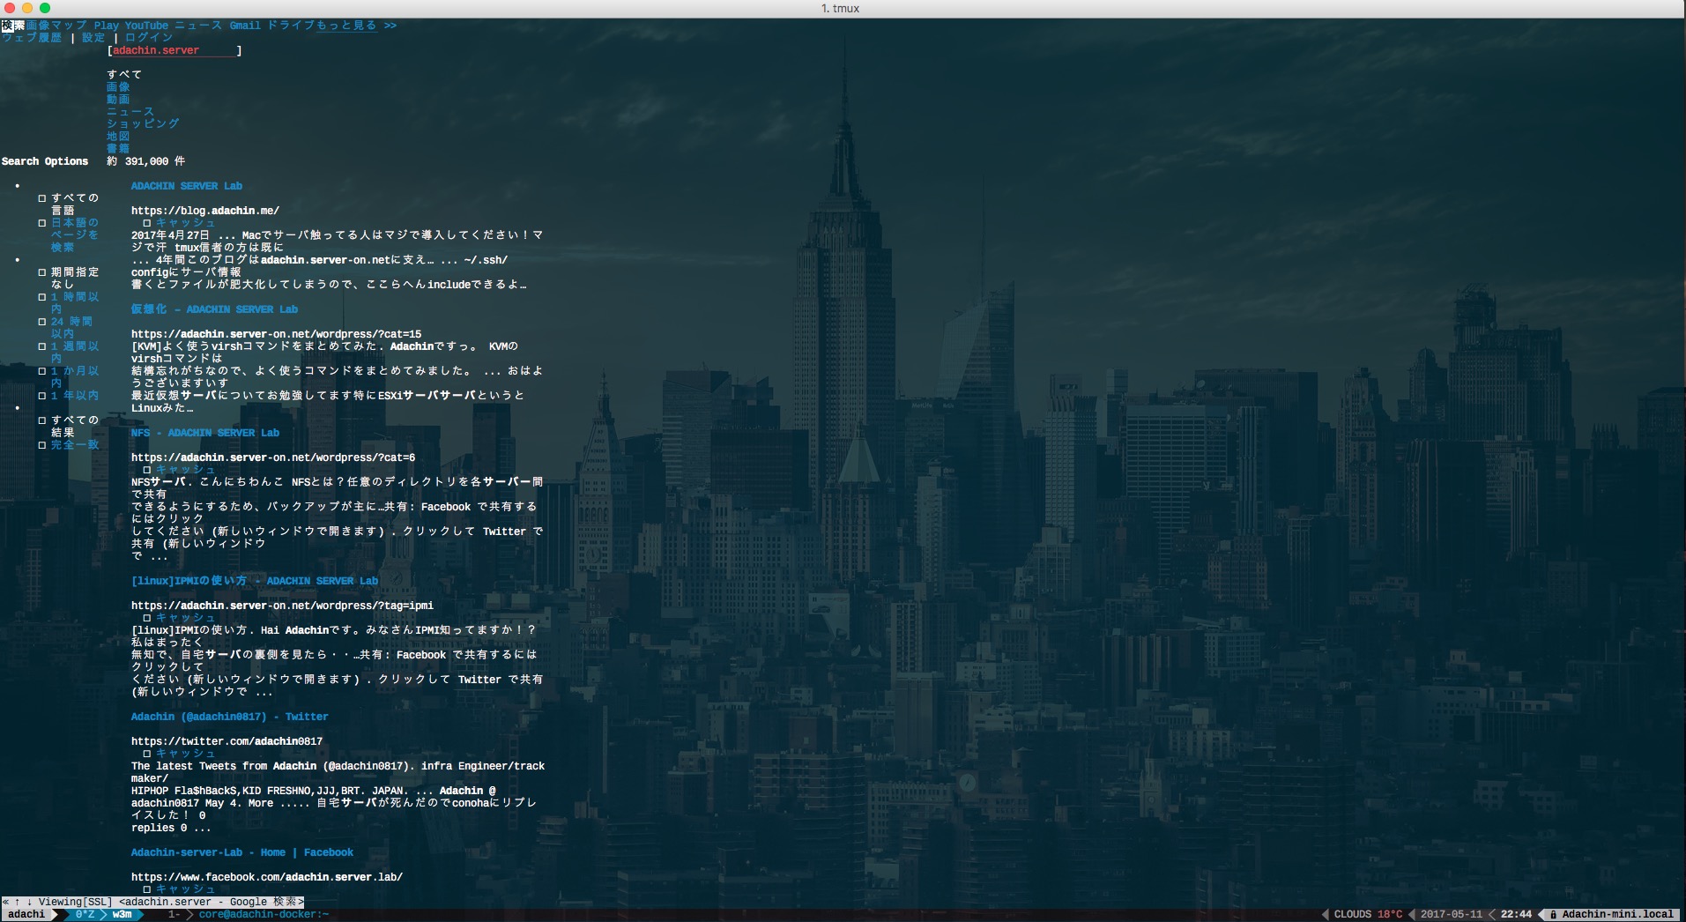Expand the Search Options section
Image resolution: width=1686 pixels, height=922 pixels.
(x=45, y=161)
